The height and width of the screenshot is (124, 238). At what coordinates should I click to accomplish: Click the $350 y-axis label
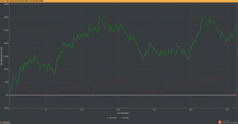6,4
